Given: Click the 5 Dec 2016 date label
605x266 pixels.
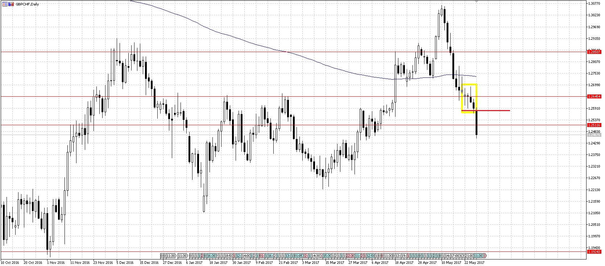Looking at the screenshot, I should pos(125,263).
